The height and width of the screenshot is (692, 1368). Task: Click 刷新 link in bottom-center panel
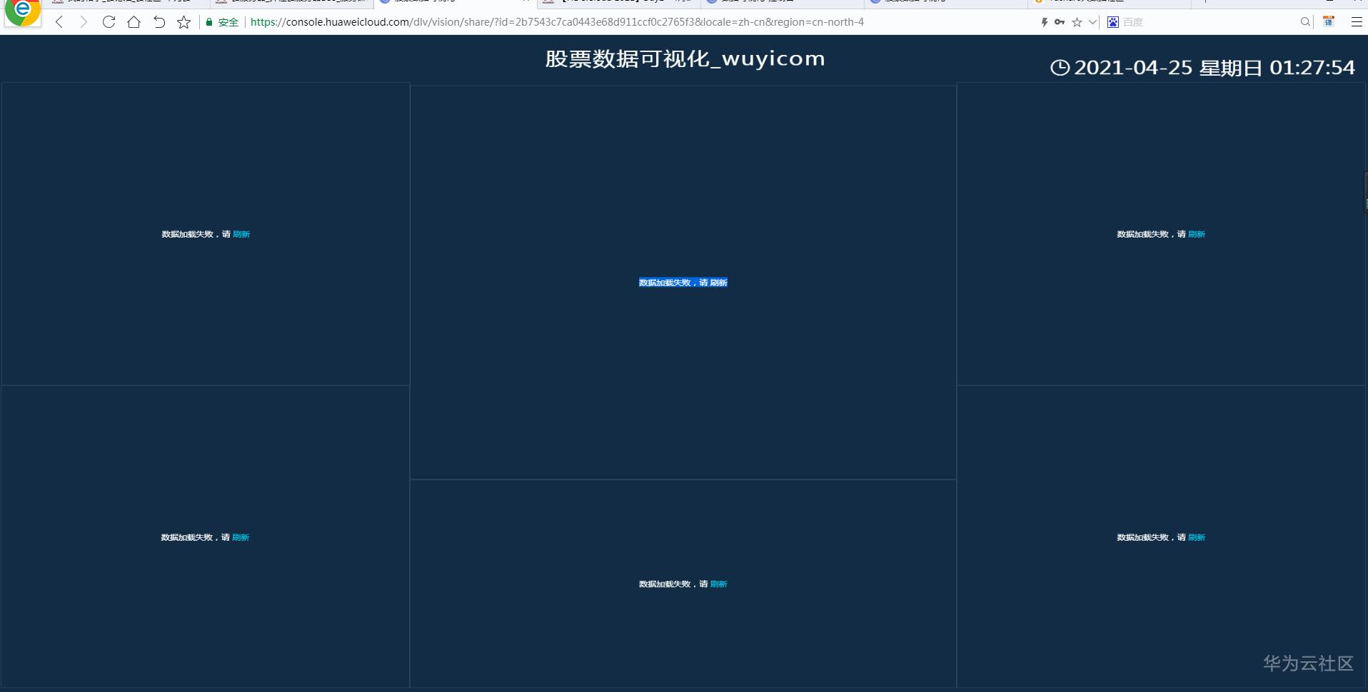(x=719, y=584)
